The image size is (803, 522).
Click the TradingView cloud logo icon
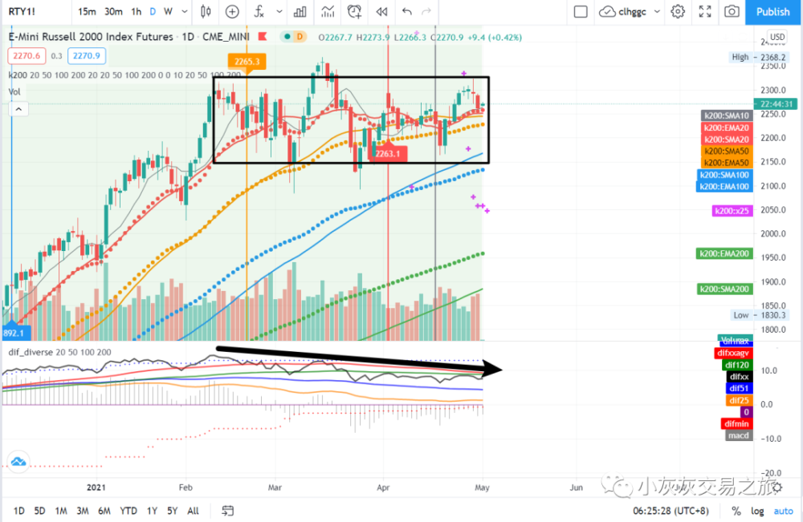pos(18,462)
